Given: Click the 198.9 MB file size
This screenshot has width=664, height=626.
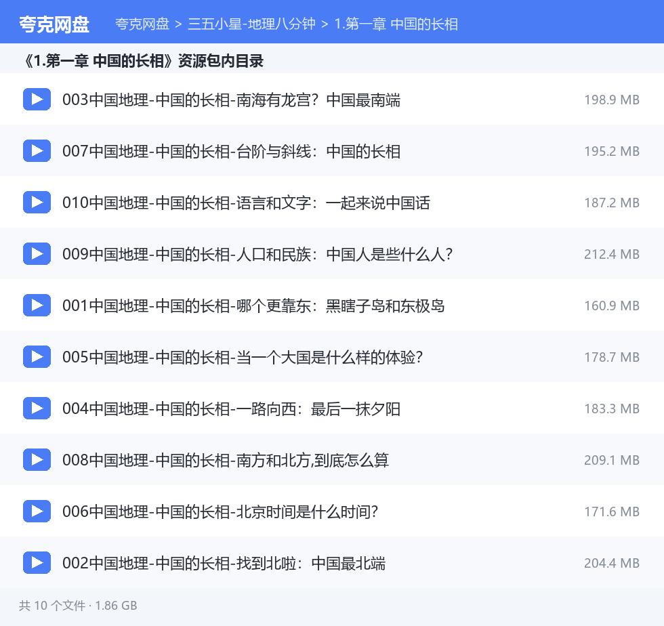Looking at the screenshot, I should [612, 100].
